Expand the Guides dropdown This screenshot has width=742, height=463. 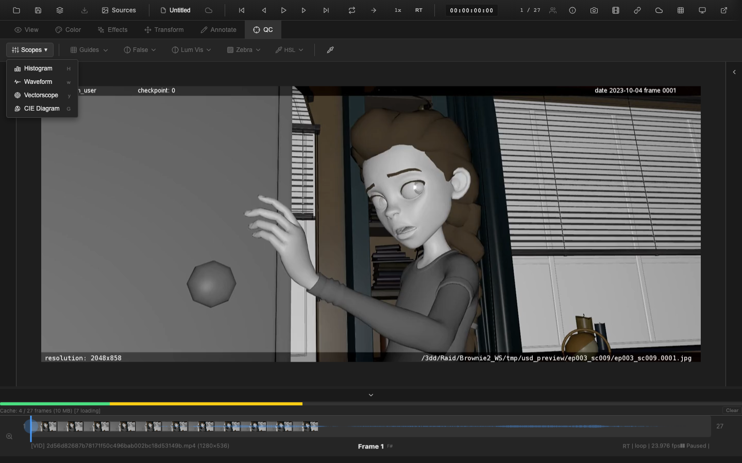pos(89,50)
